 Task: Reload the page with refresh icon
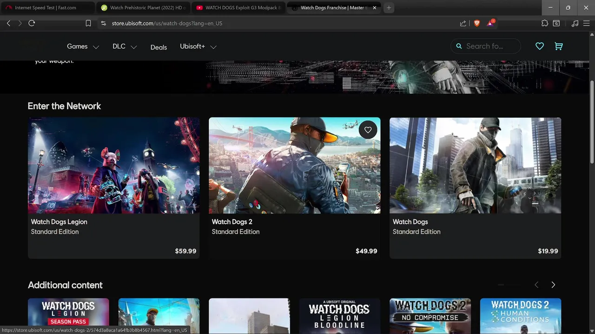(32, 23)
